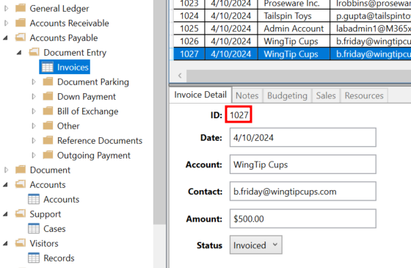Click the Other folder icon
The image size is (411, 268).
click(x=48, y=126)
